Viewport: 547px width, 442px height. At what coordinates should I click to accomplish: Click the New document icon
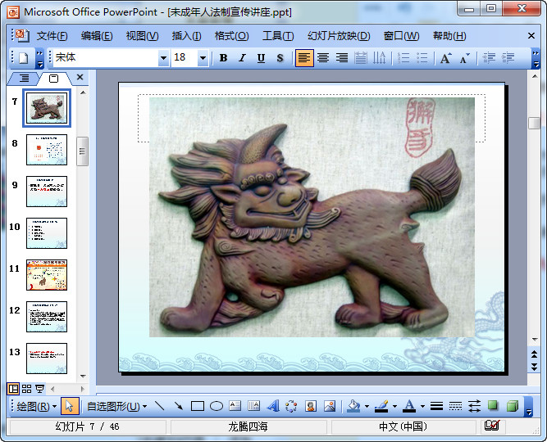coord(24,58)
